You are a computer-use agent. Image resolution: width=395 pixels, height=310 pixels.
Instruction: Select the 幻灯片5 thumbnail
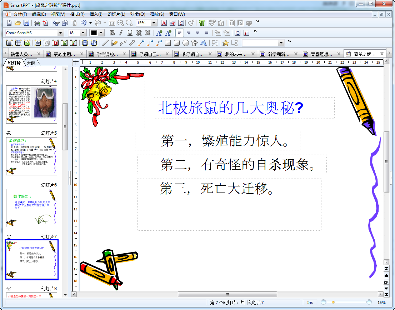31,156
